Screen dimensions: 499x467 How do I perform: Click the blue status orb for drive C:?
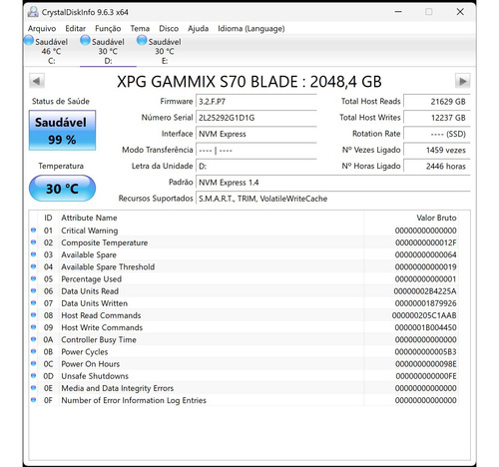29,41
